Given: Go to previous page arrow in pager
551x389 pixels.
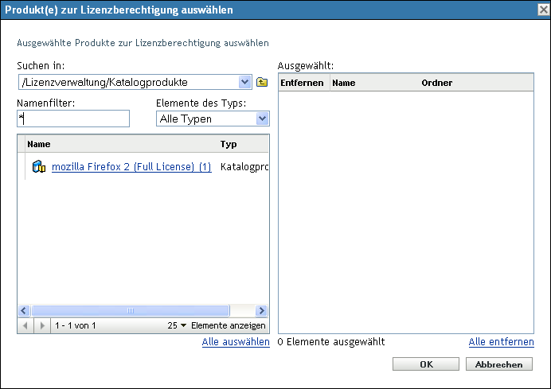Looking at the screenshot, I should click(26, 325).
